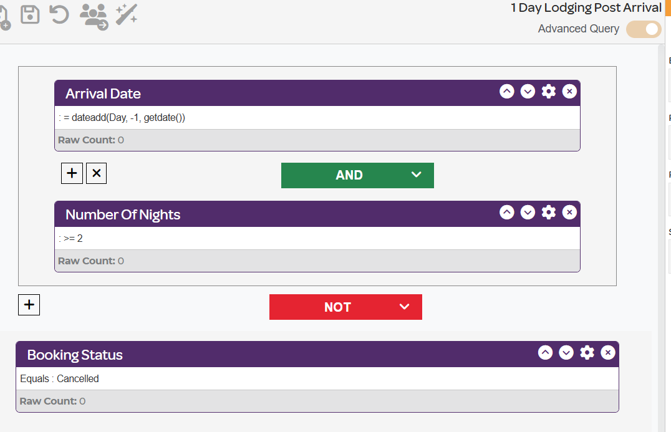Remove the Arrival Date criterion
Screen dimensions: 671x432
(569, 91)
